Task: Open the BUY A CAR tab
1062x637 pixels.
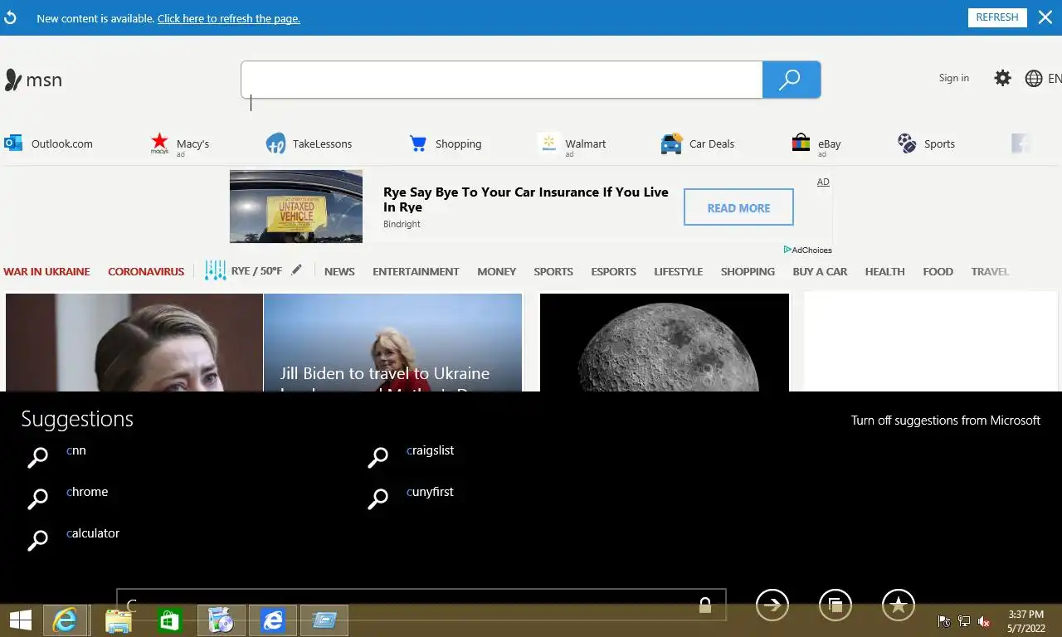Action: [820, 271]
